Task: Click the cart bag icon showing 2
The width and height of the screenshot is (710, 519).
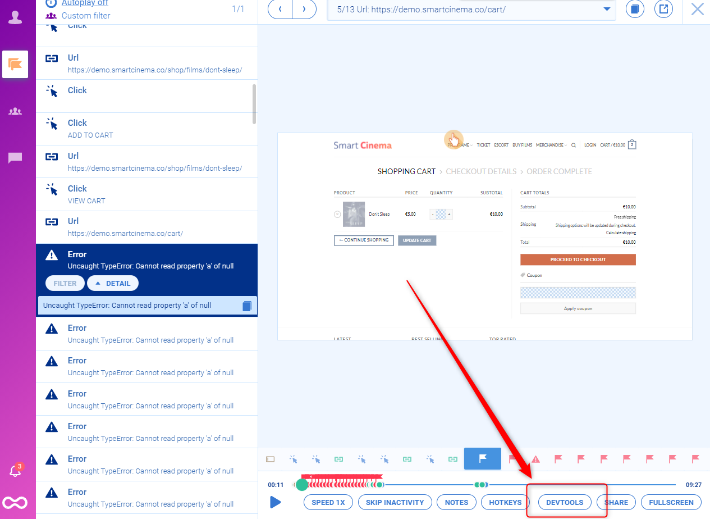Action: click(x=632, y=144)
